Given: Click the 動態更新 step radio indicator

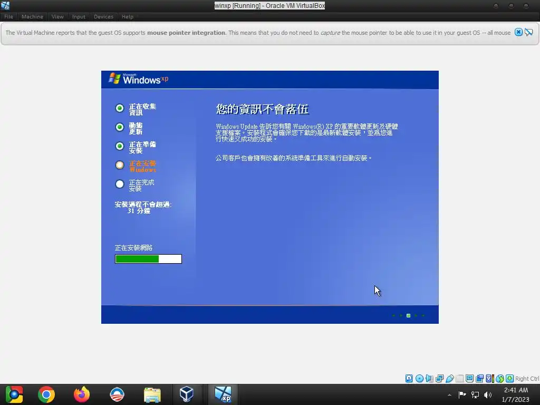Looking at the screenshot, I should (x=120, y=127).
